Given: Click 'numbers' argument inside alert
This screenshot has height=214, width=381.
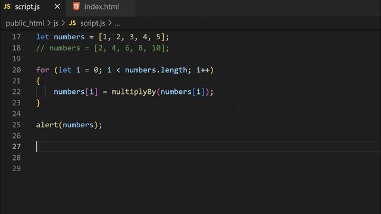Looking at the screenshot, I should 78,125.
